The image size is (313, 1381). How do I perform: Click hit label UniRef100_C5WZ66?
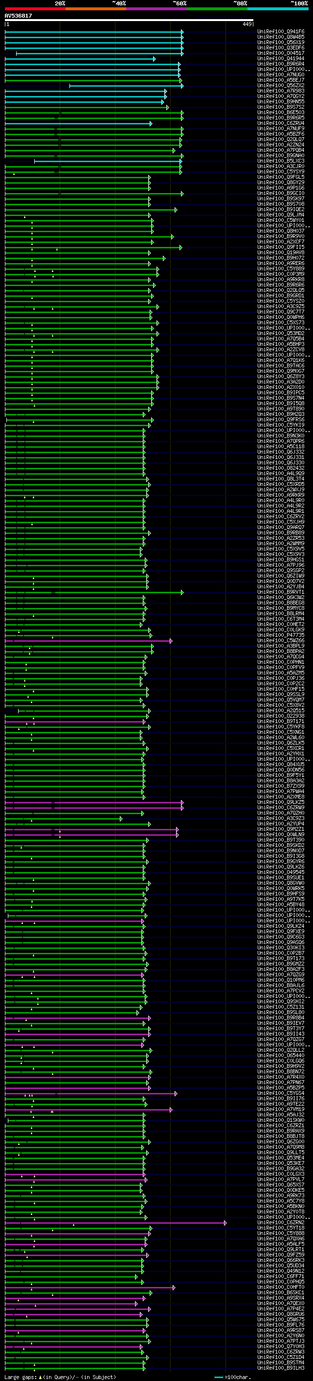click(281, 641)
